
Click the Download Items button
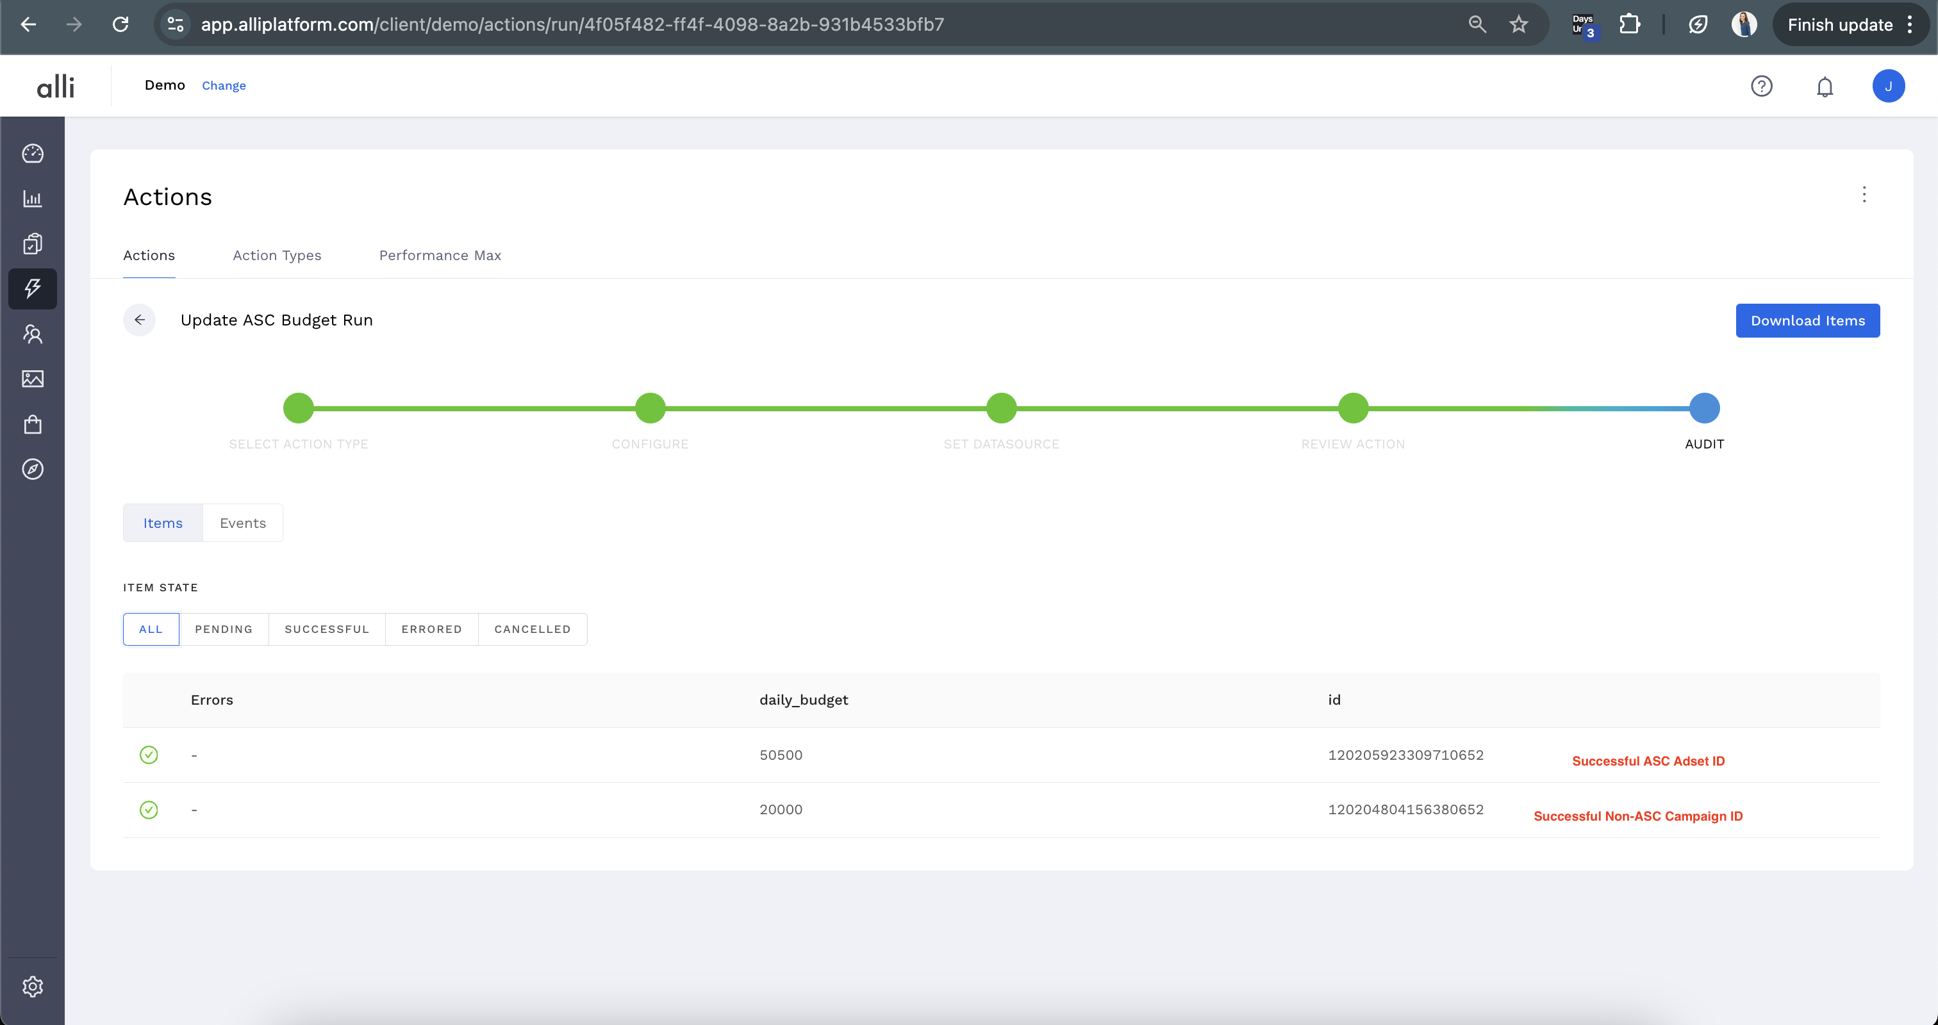pyautogui.click(x=1807, y=320)
